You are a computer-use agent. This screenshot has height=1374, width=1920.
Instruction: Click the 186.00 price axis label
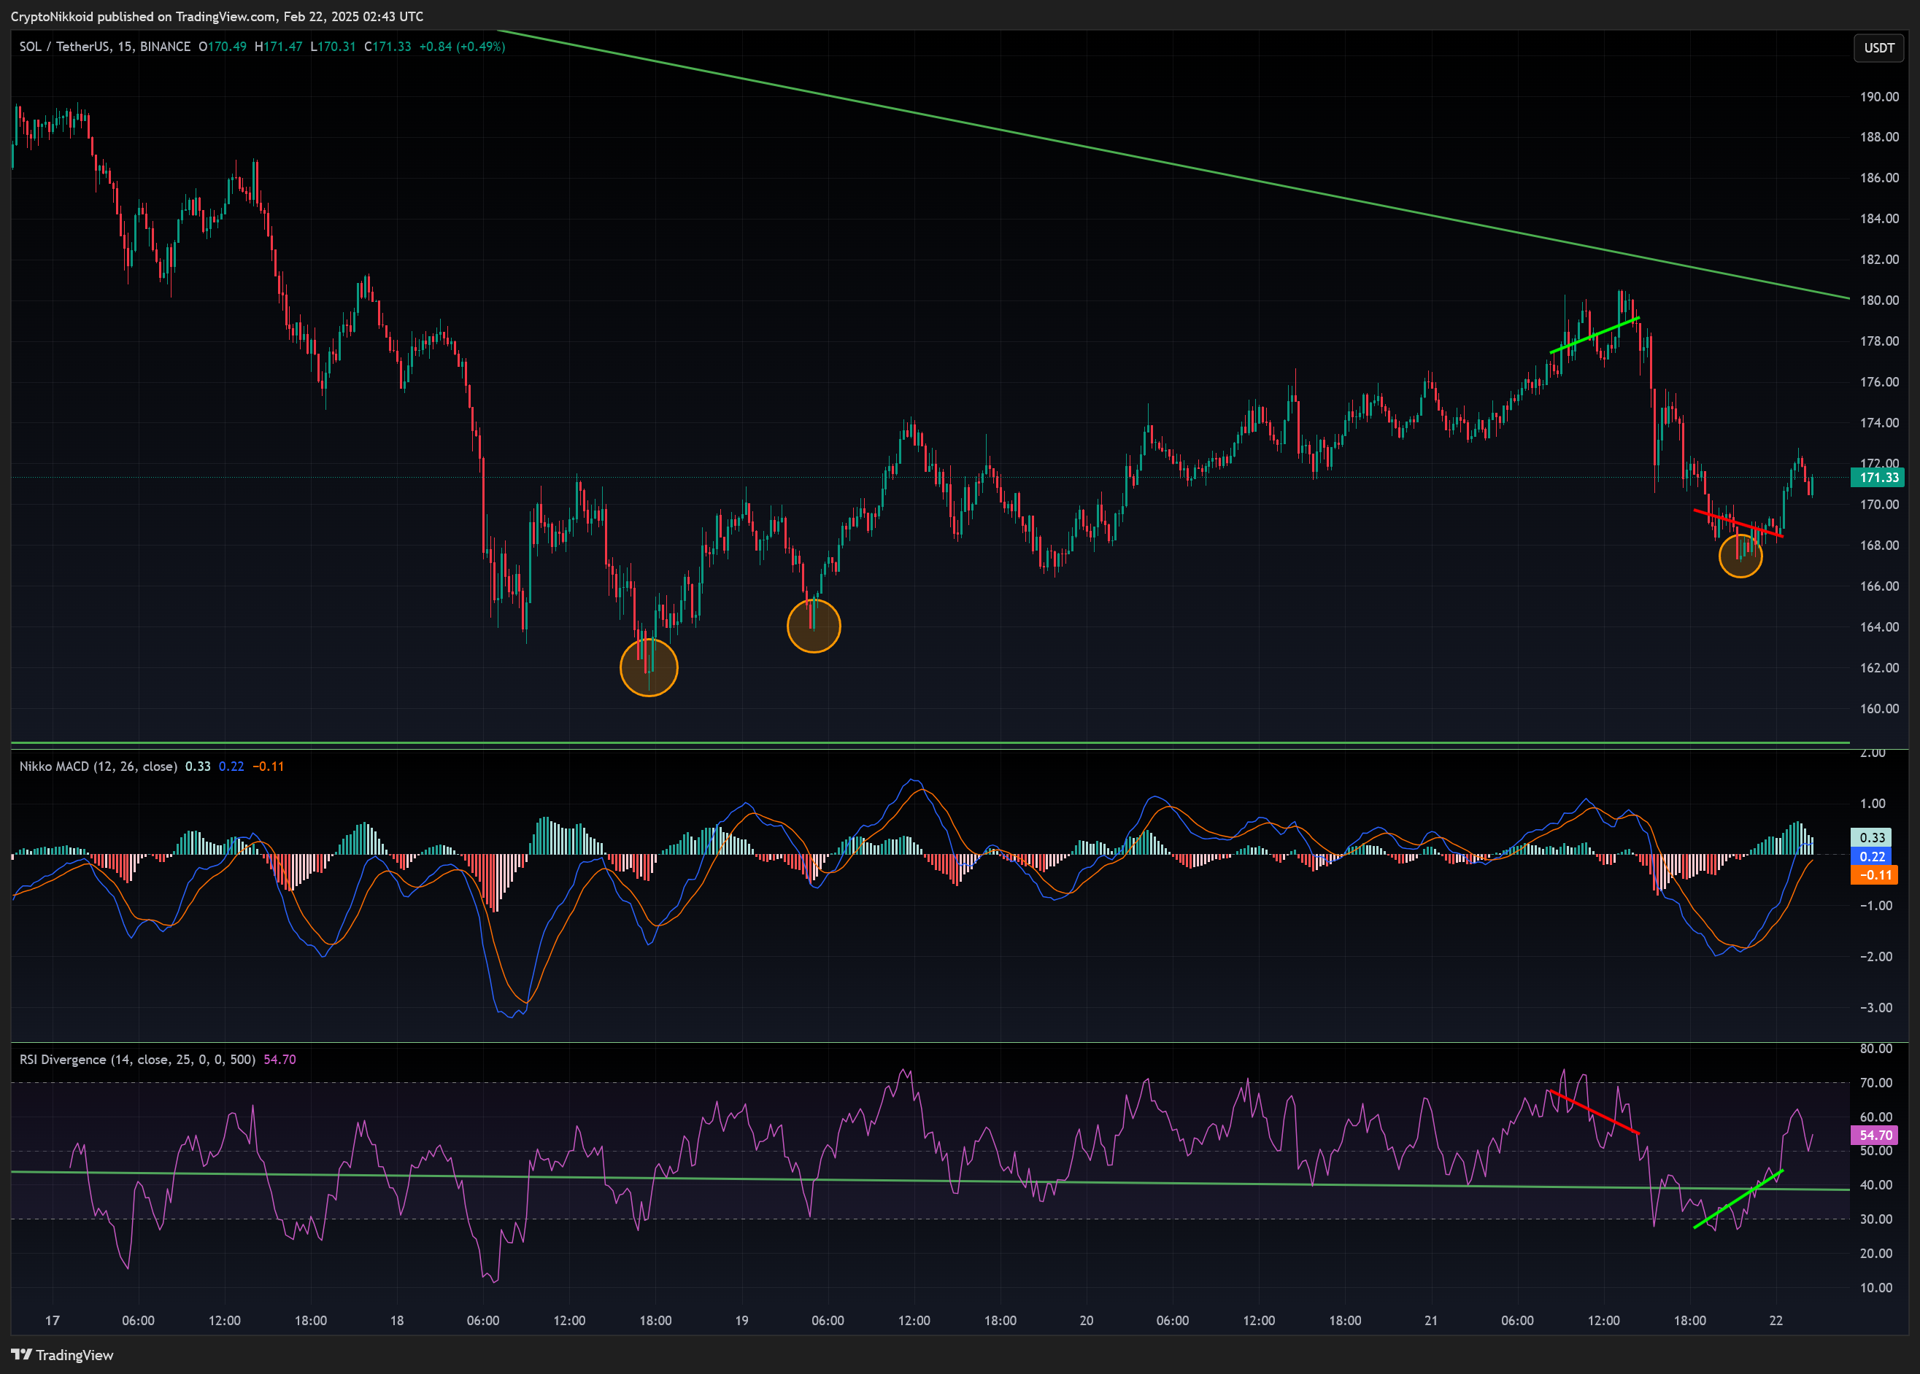[1878, 178]
